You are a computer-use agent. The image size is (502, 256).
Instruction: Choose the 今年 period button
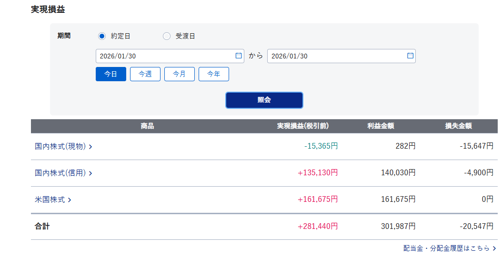pyautogui.click(x=214, y=74)
